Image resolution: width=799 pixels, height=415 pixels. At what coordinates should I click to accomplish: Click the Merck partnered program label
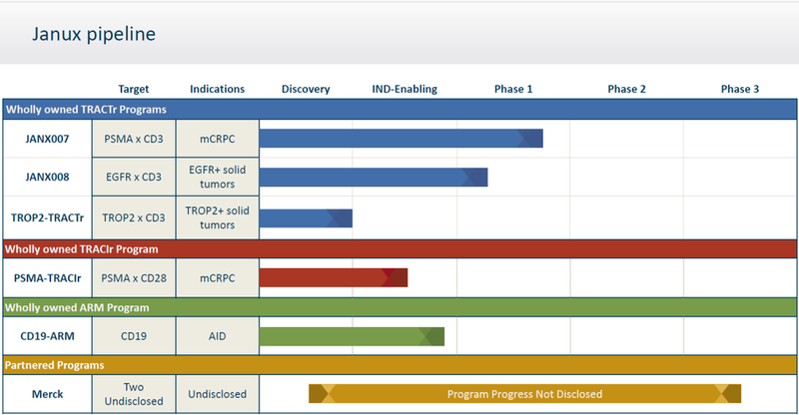point(47,394)
